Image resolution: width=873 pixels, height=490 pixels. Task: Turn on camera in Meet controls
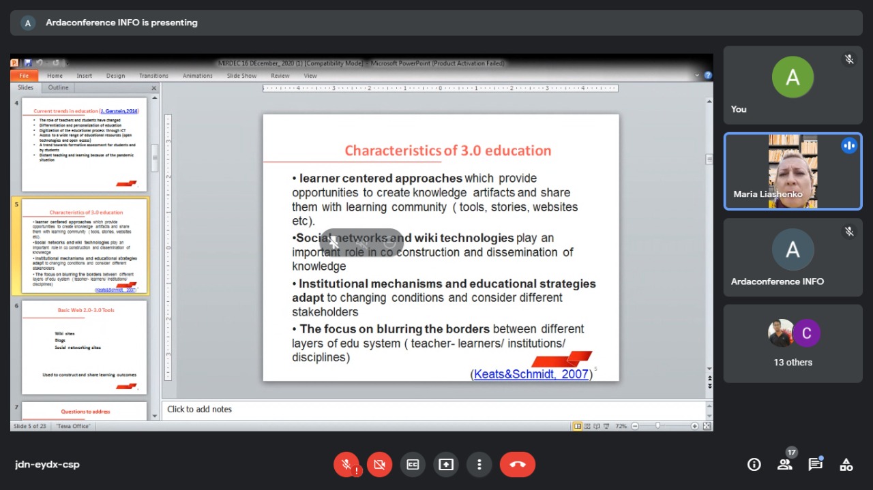tap(379, 465)
